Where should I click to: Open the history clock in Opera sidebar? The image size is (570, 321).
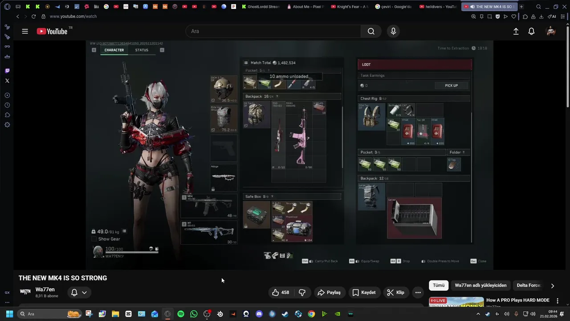tap(7, 105)
